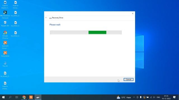Switch to Icecream Screen Recorder on taskbar
This screenshot has height=100, width=179.
31,97
